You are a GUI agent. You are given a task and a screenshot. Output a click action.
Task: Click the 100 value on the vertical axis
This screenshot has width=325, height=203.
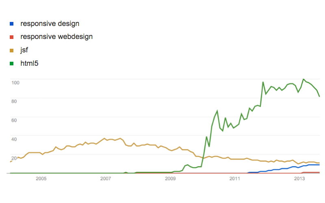pyautogui.click(x=16, y=82)
